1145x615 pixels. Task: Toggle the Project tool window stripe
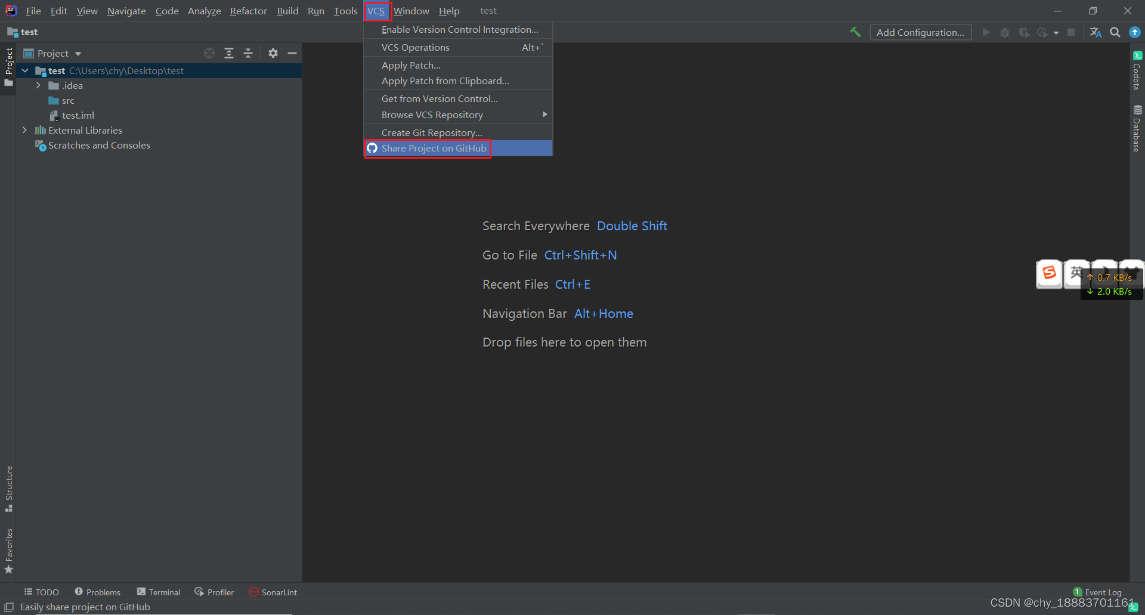tap(9, 66)
